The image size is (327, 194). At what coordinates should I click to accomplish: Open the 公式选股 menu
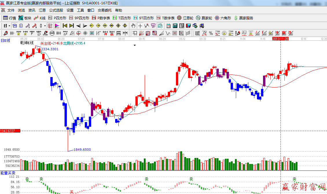[56, 10]
